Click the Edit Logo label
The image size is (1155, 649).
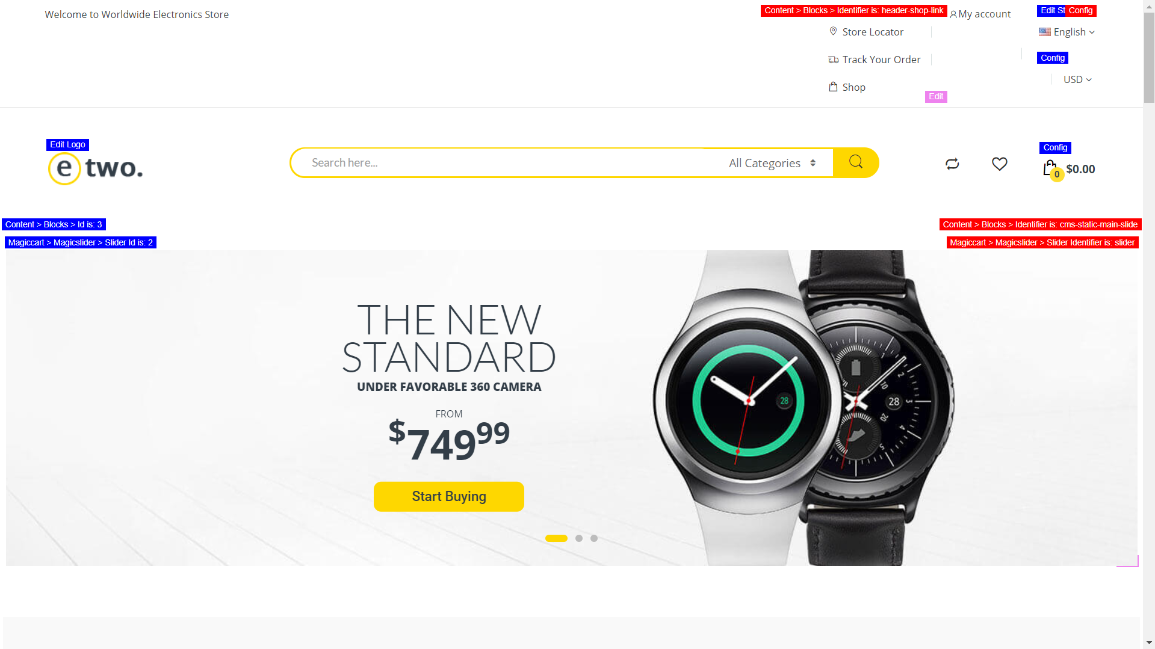pyautogui.click(x=67, y=145)
